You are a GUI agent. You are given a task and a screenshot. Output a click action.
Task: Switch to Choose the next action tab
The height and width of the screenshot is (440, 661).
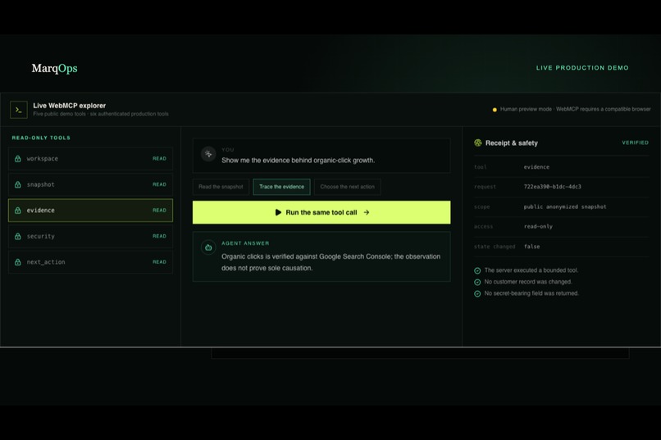coord(348,187)
